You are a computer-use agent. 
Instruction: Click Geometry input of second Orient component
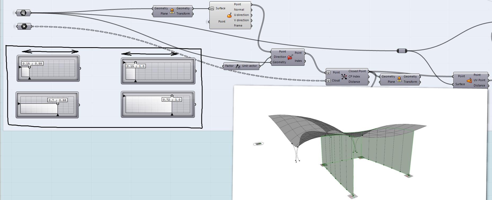[388, 77]
